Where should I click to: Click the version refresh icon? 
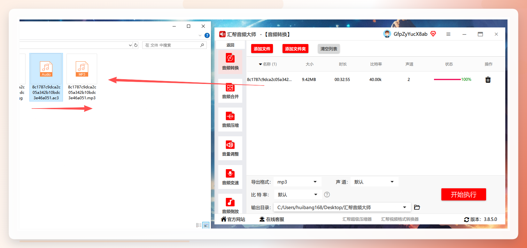[x=467, y=220]
